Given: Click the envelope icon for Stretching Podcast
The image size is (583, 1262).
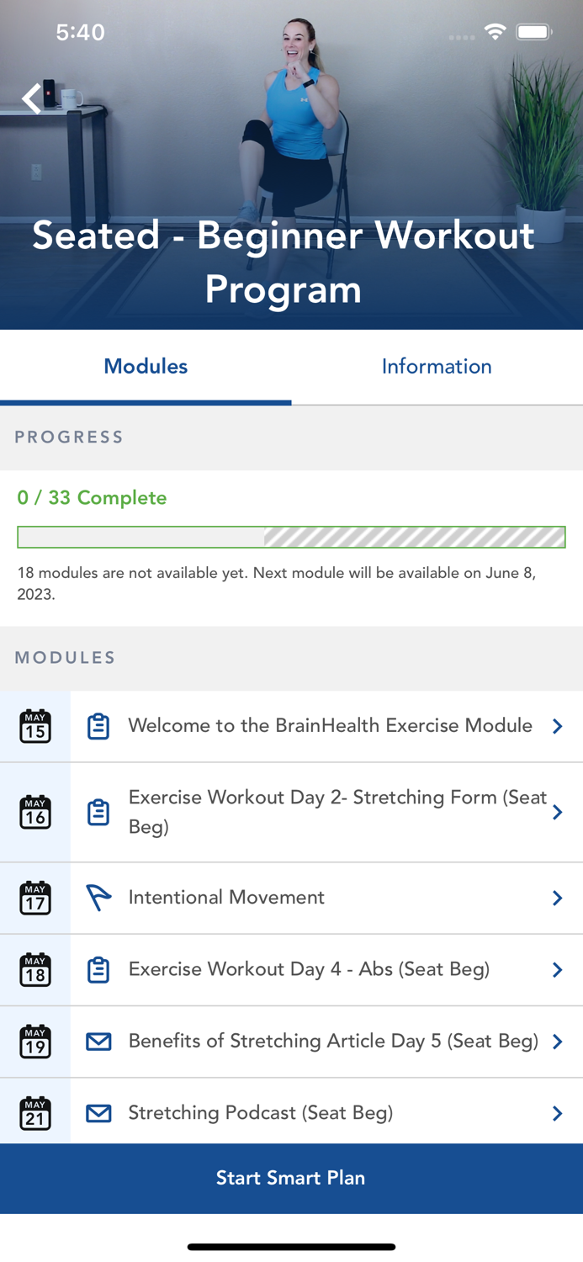Looking at the screenshot, I should tap(98, 1112).
